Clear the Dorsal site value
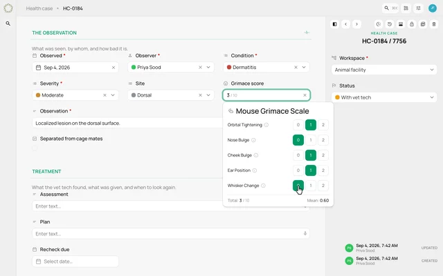This screenshot has width=443, height=276. click(200, 95)
